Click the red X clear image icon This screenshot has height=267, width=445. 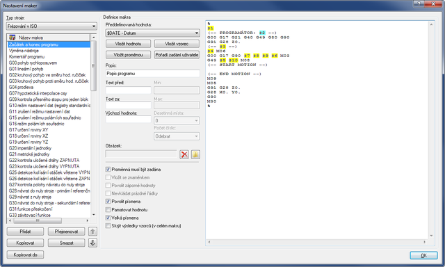(184, 154)
